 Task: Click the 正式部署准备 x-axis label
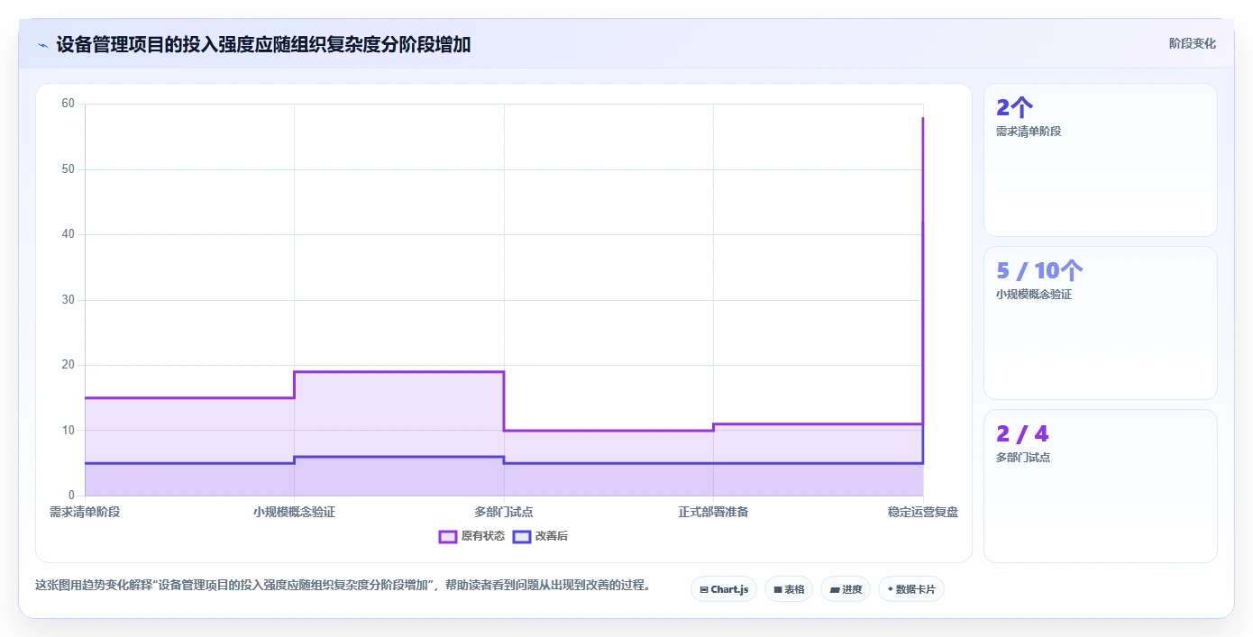tap(713, 512)
